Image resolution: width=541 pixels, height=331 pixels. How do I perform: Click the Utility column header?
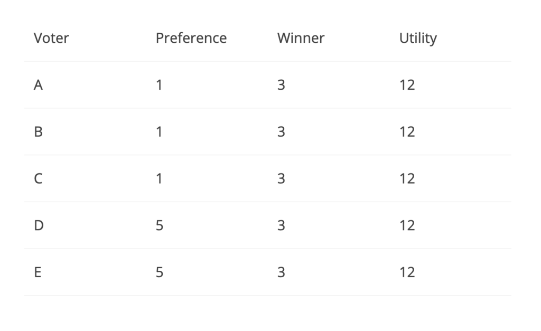(418, 38)
